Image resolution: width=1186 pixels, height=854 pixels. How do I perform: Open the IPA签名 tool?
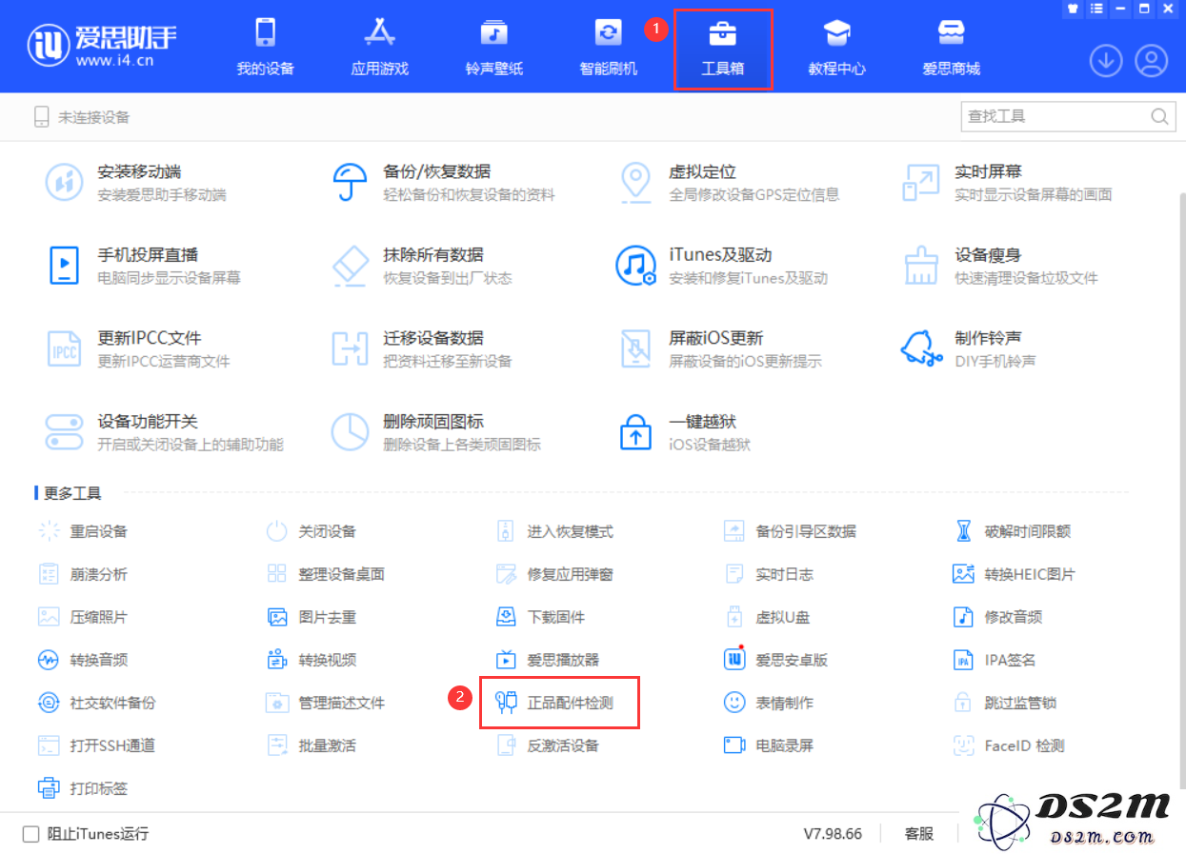[995, 660]
